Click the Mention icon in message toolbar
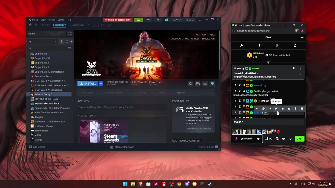Viewport: 335px width, 188px height. pos(276,109)
